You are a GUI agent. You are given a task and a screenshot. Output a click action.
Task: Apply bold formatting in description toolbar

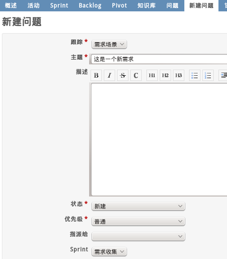pyautogui.click(x=96, y=75)
